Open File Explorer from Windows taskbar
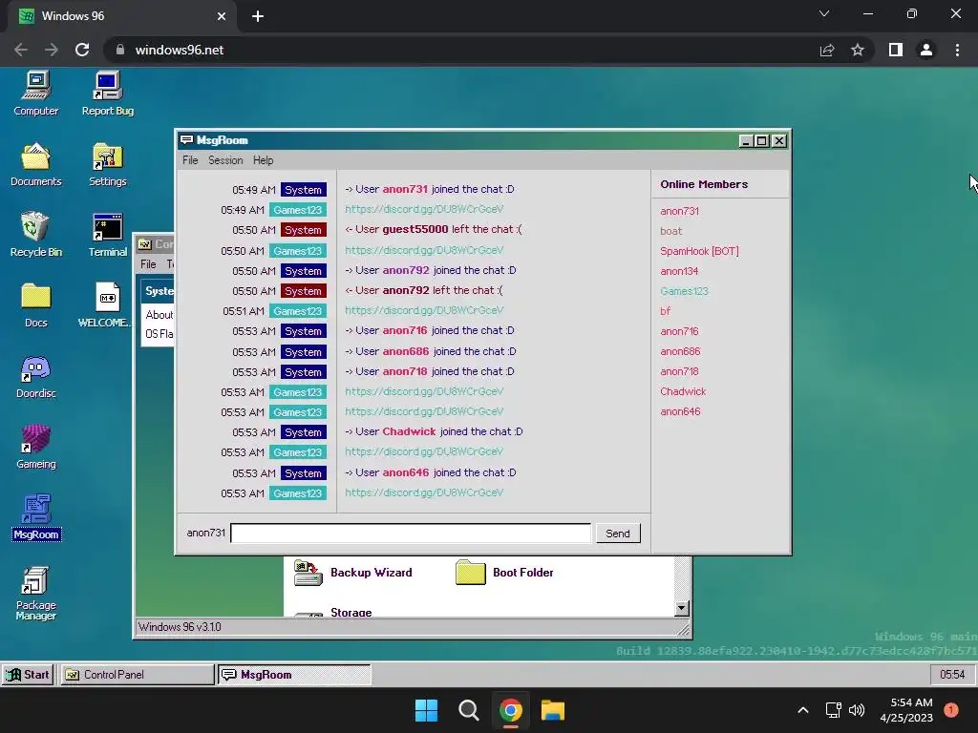 (553, 710)
